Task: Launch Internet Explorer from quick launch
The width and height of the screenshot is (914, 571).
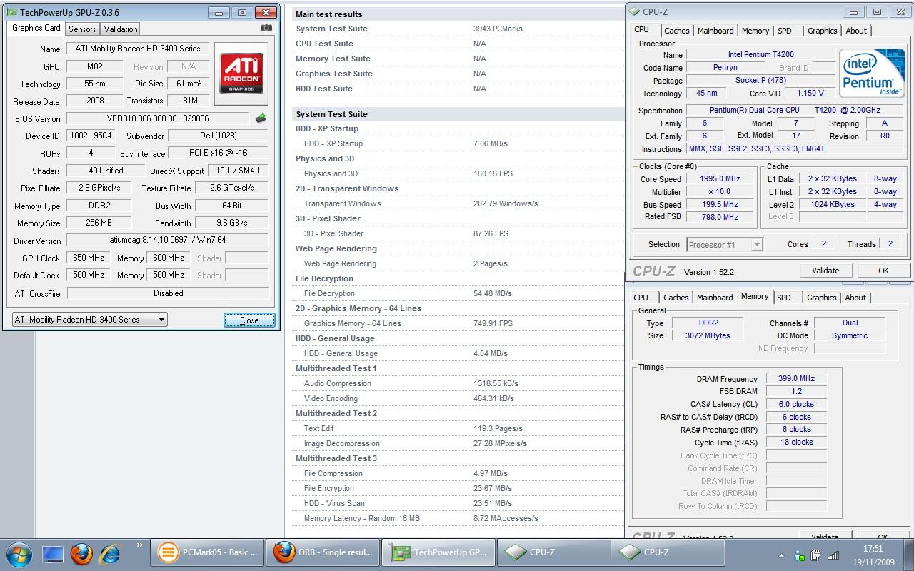Action: pos(109,553)
